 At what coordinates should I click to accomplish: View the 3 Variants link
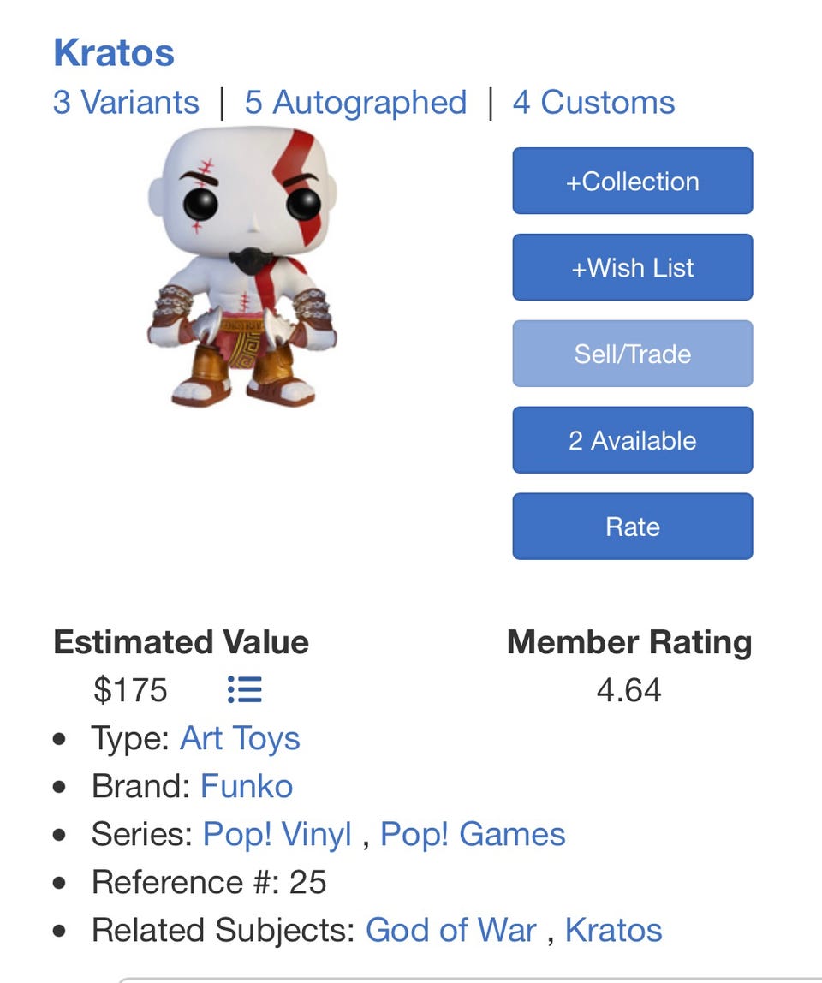point(126,102)
